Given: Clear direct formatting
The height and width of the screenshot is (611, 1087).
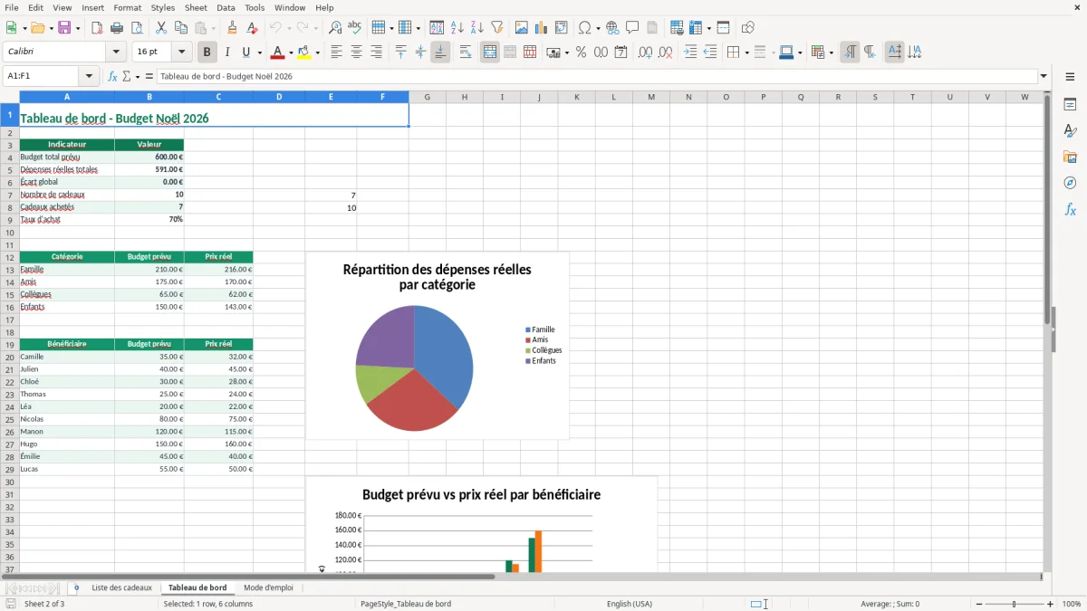Looking at the screenshot, I should [253, 28].
